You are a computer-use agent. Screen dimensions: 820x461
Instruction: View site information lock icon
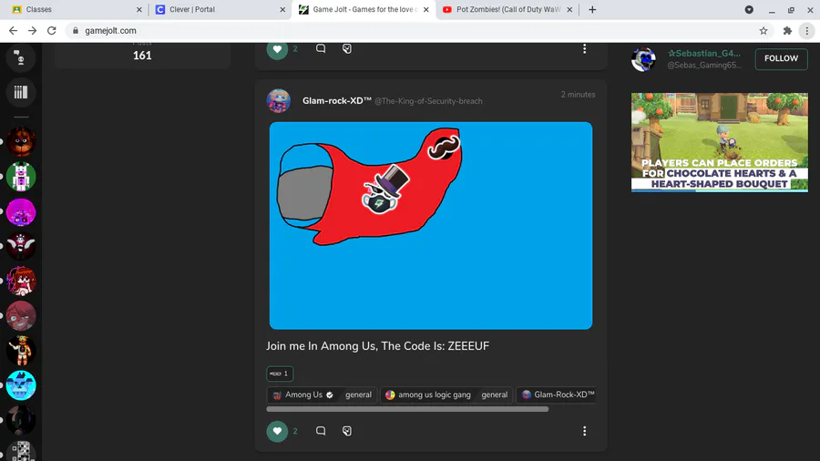click(x=76, y=31)
